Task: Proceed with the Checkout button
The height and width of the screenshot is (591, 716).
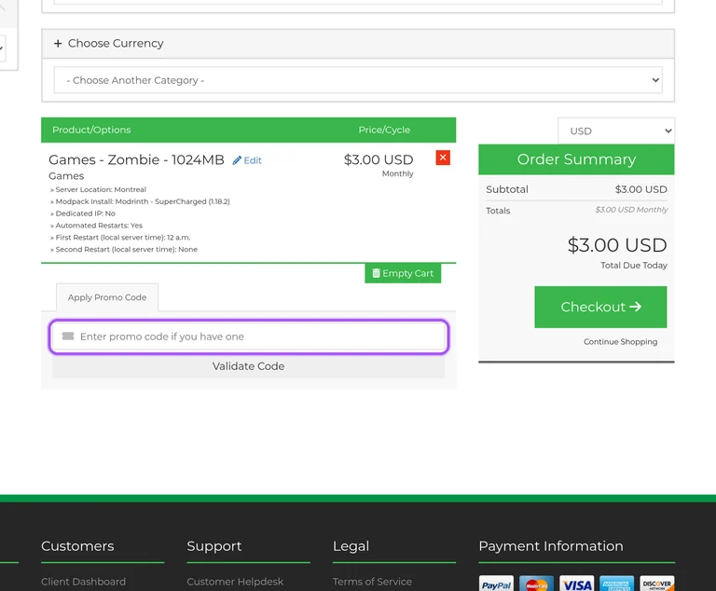Action: [x=600, y=307]
